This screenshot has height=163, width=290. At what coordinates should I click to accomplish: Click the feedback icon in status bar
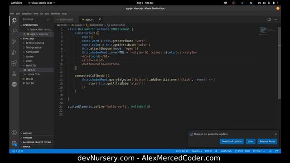pos(270,151)
